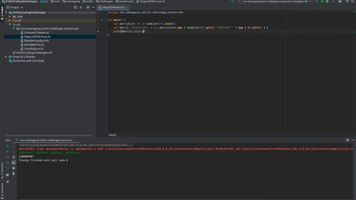Click 'Process finished with exit code 0' text
Image resolution: width=356 pixels, height=200 pixels.
click(x=43, y=161)
